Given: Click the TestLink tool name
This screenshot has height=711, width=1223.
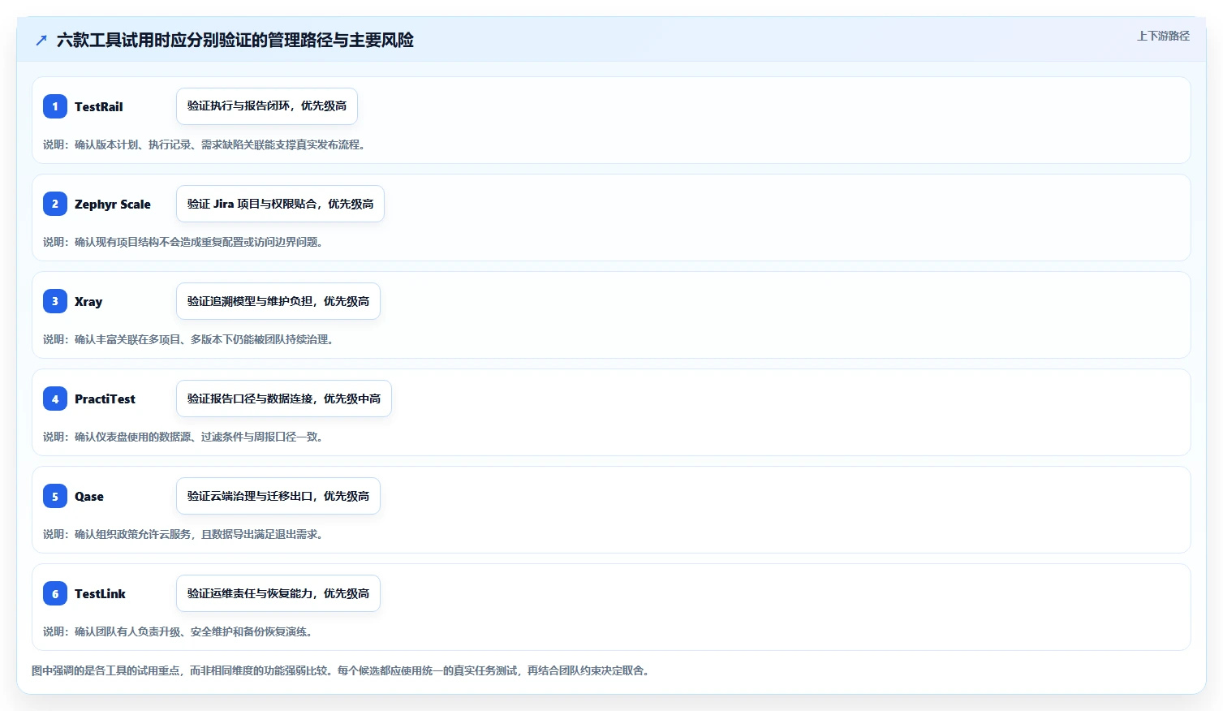Looking at the screenshot, I should pos(100,593).
